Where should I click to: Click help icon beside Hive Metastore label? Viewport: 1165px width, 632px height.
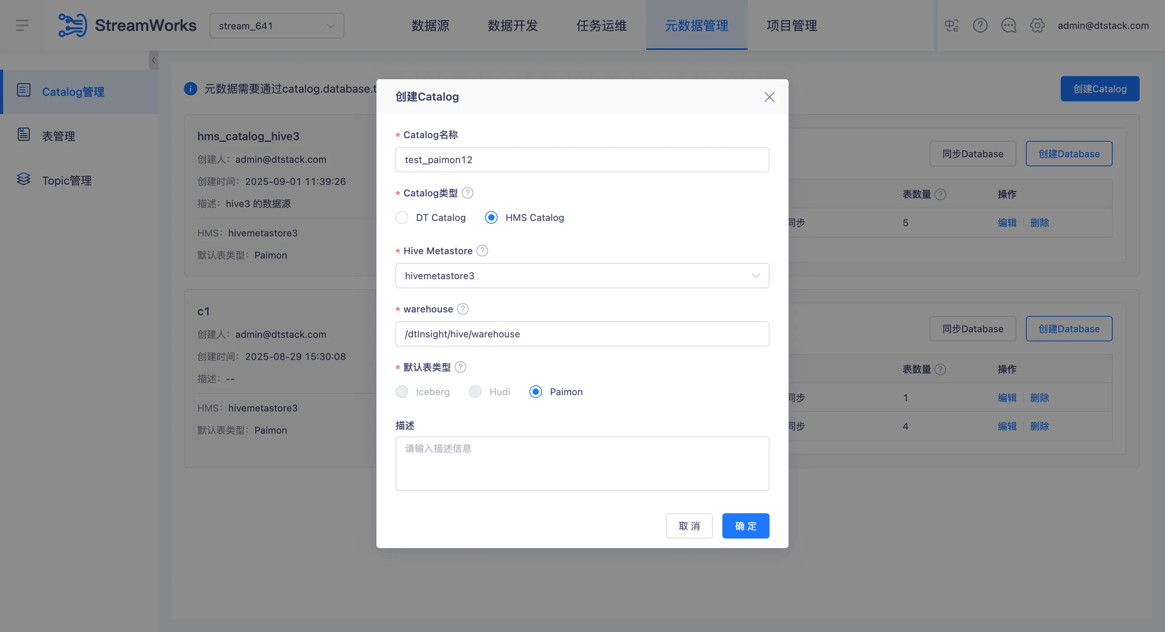click(483, 251)
